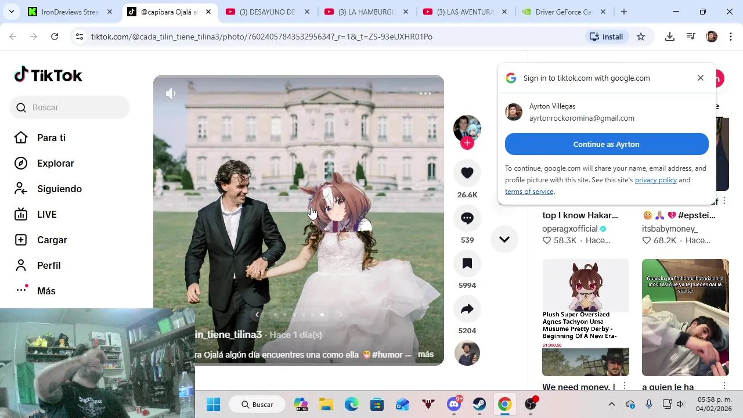Install TikTok app via Install button
The image size is (743, 418).
pos(606,37)
